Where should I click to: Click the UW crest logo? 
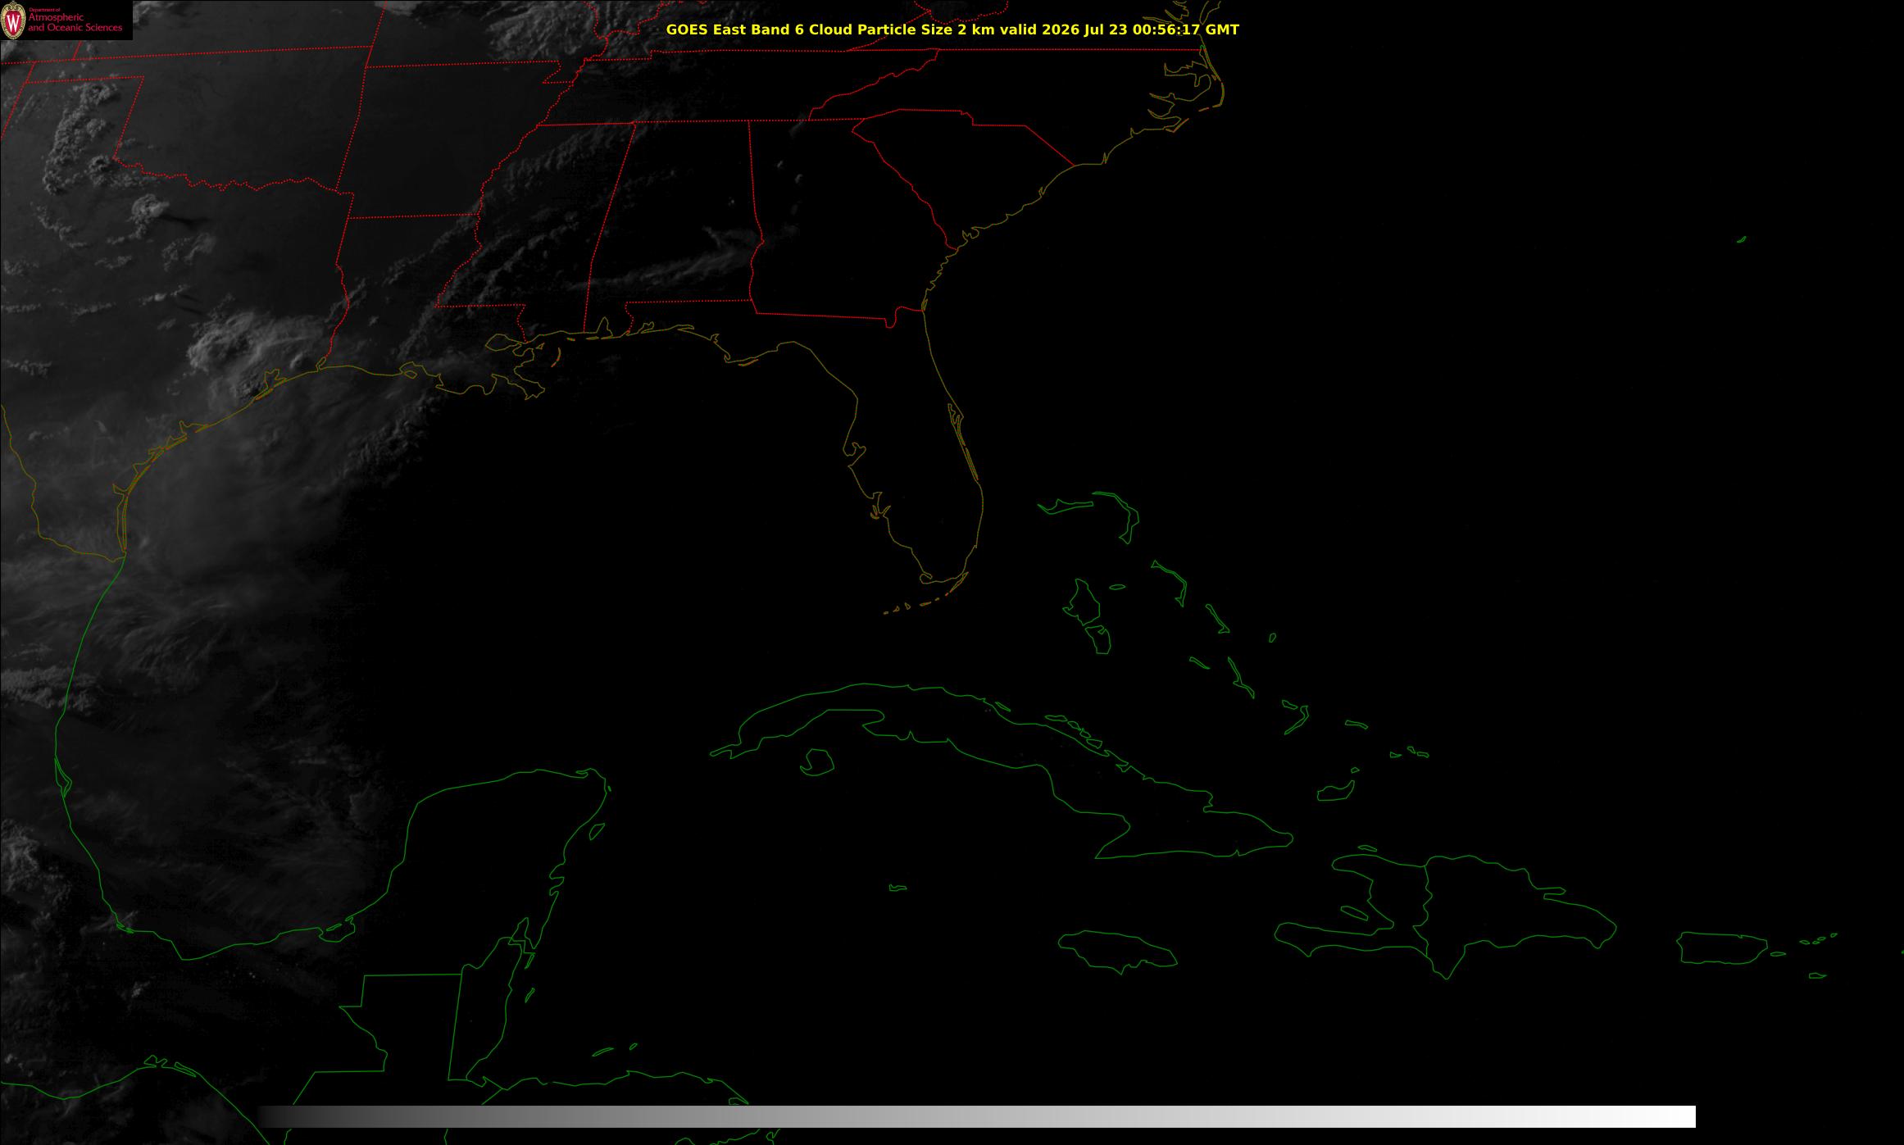coord(13,20)
